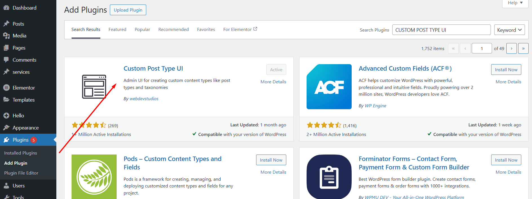Go to the next results page
Viewport: 532px width, 199px height.
click(x=511, y=48)
